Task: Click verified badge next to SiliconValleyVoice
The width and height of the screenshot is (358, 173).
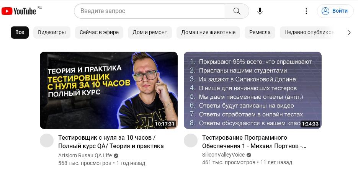Action: 249,155
